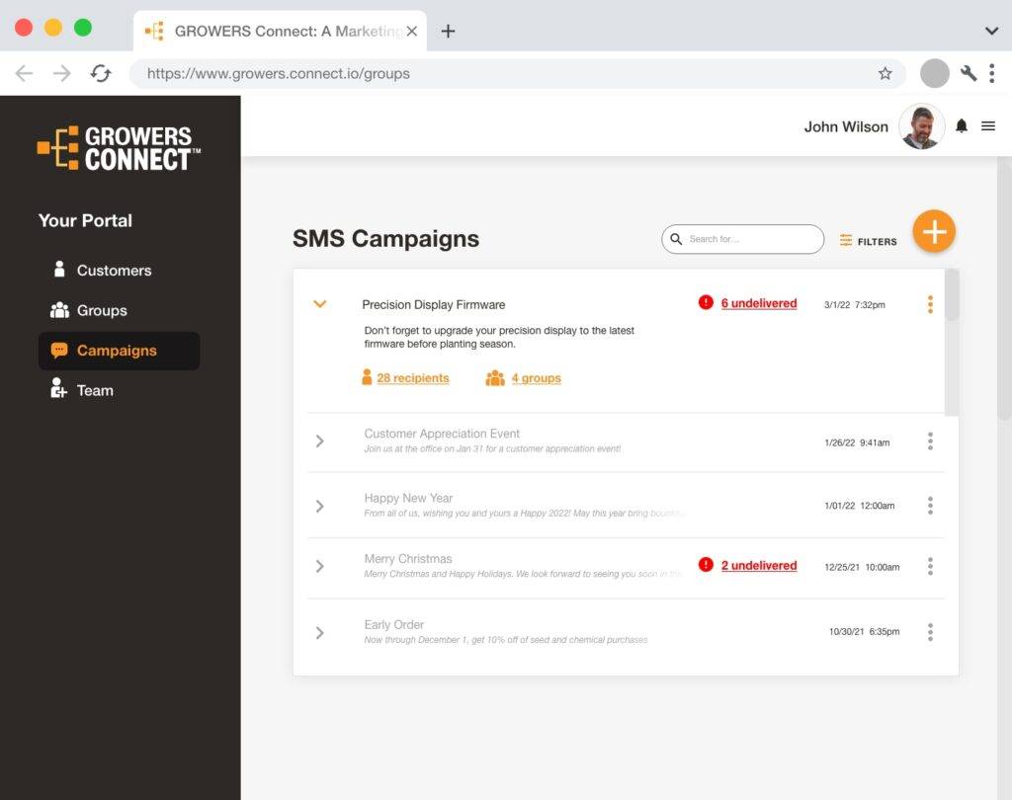
Task: Click the orange plus add campaign button
Action: (933, 232)
